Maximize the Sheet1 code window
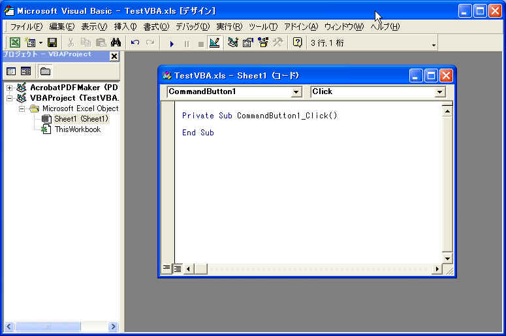The image size is (506, 336). click(x=431, y=76)
